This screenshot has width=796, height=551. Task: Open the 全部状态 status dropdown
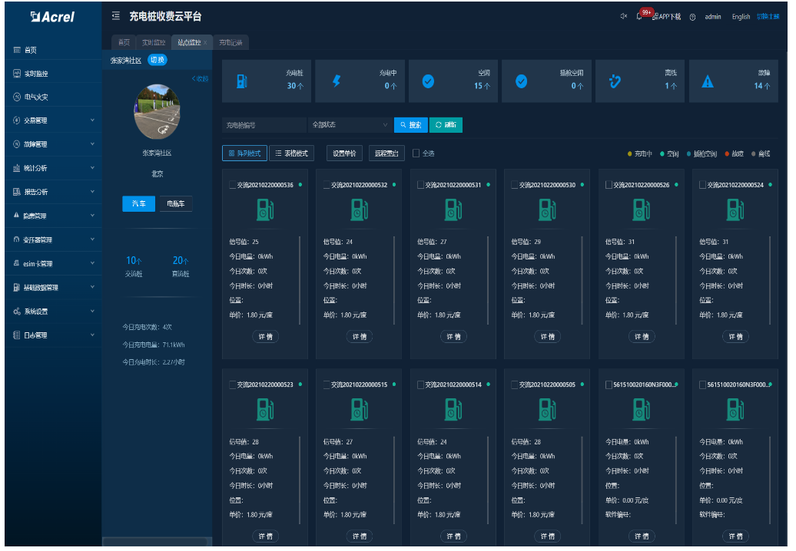[350, 124]
